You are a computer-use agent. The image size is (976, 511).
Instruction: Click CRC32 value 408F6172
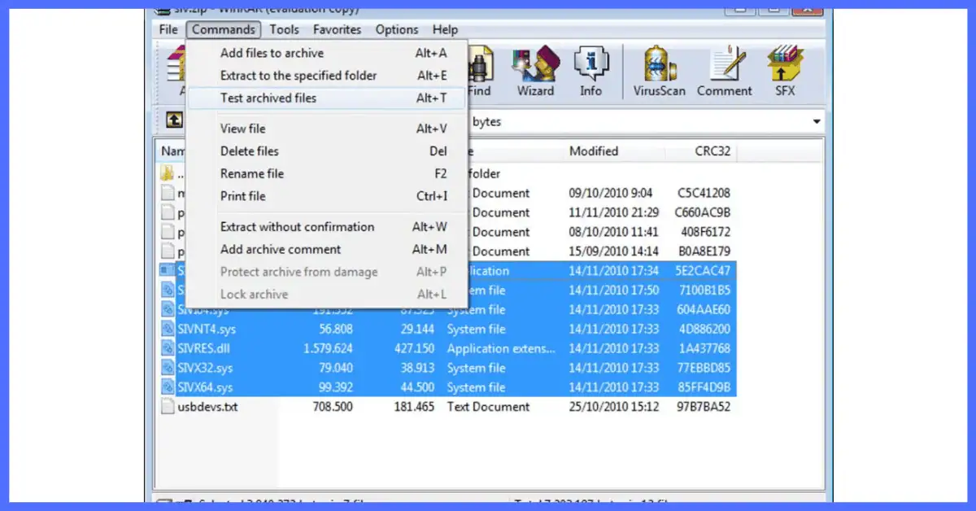(704, 233)
